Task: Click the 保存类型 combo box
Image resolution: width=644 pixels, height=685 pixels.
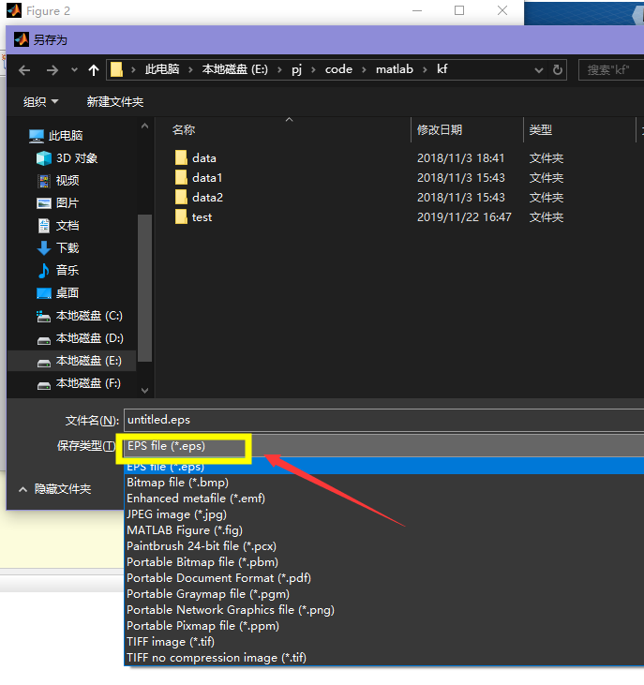Action: pos(383,446)
